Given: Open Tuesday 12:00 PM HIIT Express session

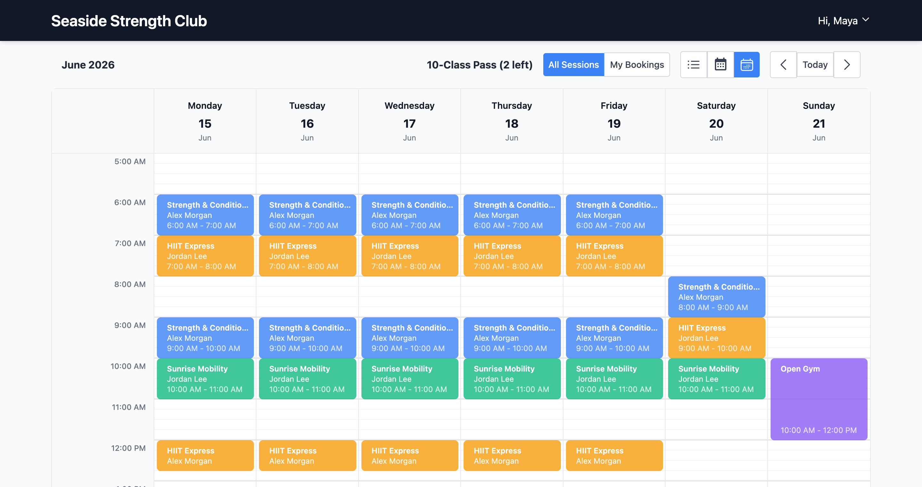Looking at the screenshot, I should [x=307, y=456].
